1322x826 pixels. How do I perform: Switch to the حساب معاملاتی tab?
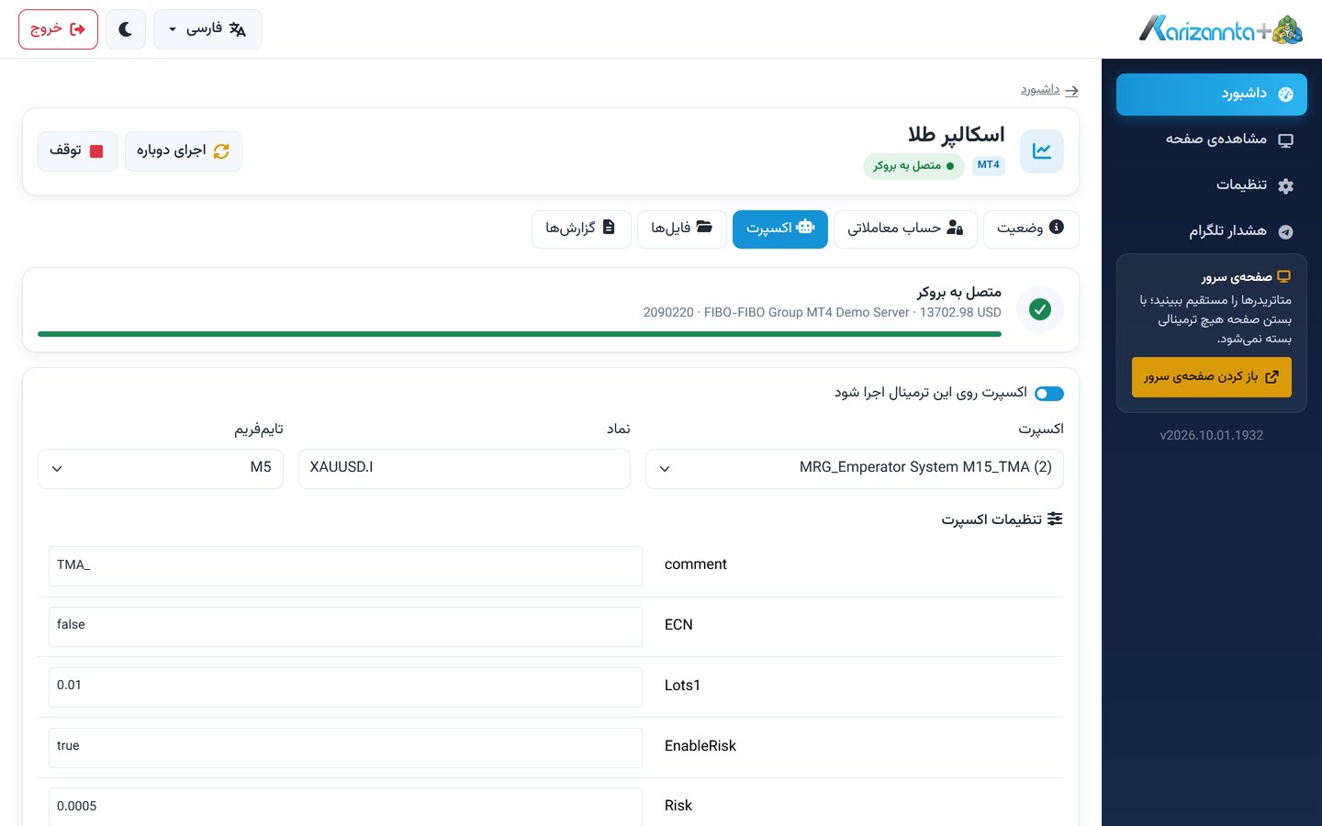(x=905, y=229)
